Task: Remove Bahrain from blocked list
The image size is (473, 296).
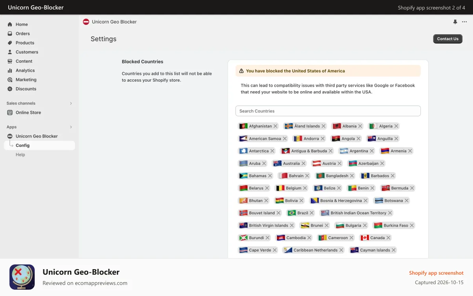Action: 307,176
